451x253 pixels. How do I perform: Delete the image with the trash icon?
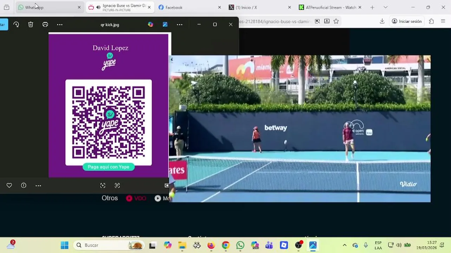(x=31, y=25)
